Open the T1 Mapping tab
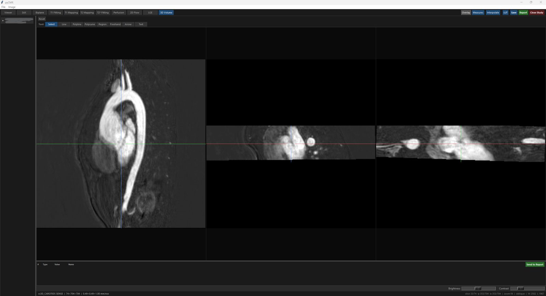This screenshot has width=546, height=296. pyautogui.click(x=71, y=13)
